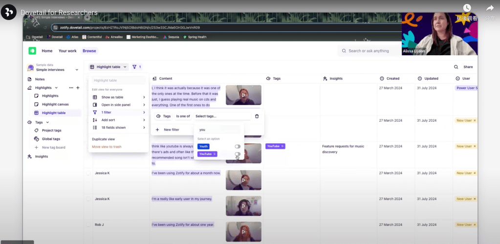Click the Global tags icon in sidebar
Viewport: 500px width, 244px height.
pyautogui.click(x=36, y=139)
